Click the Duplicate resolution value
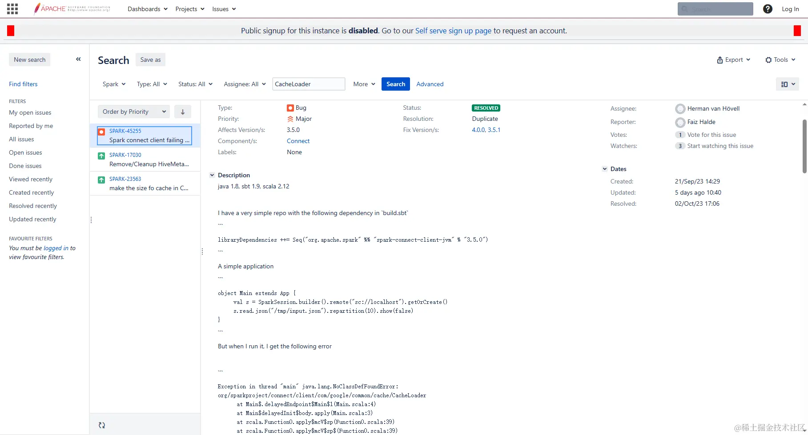The width and height of the screenshot is (808, 435). tap(485, 119)
